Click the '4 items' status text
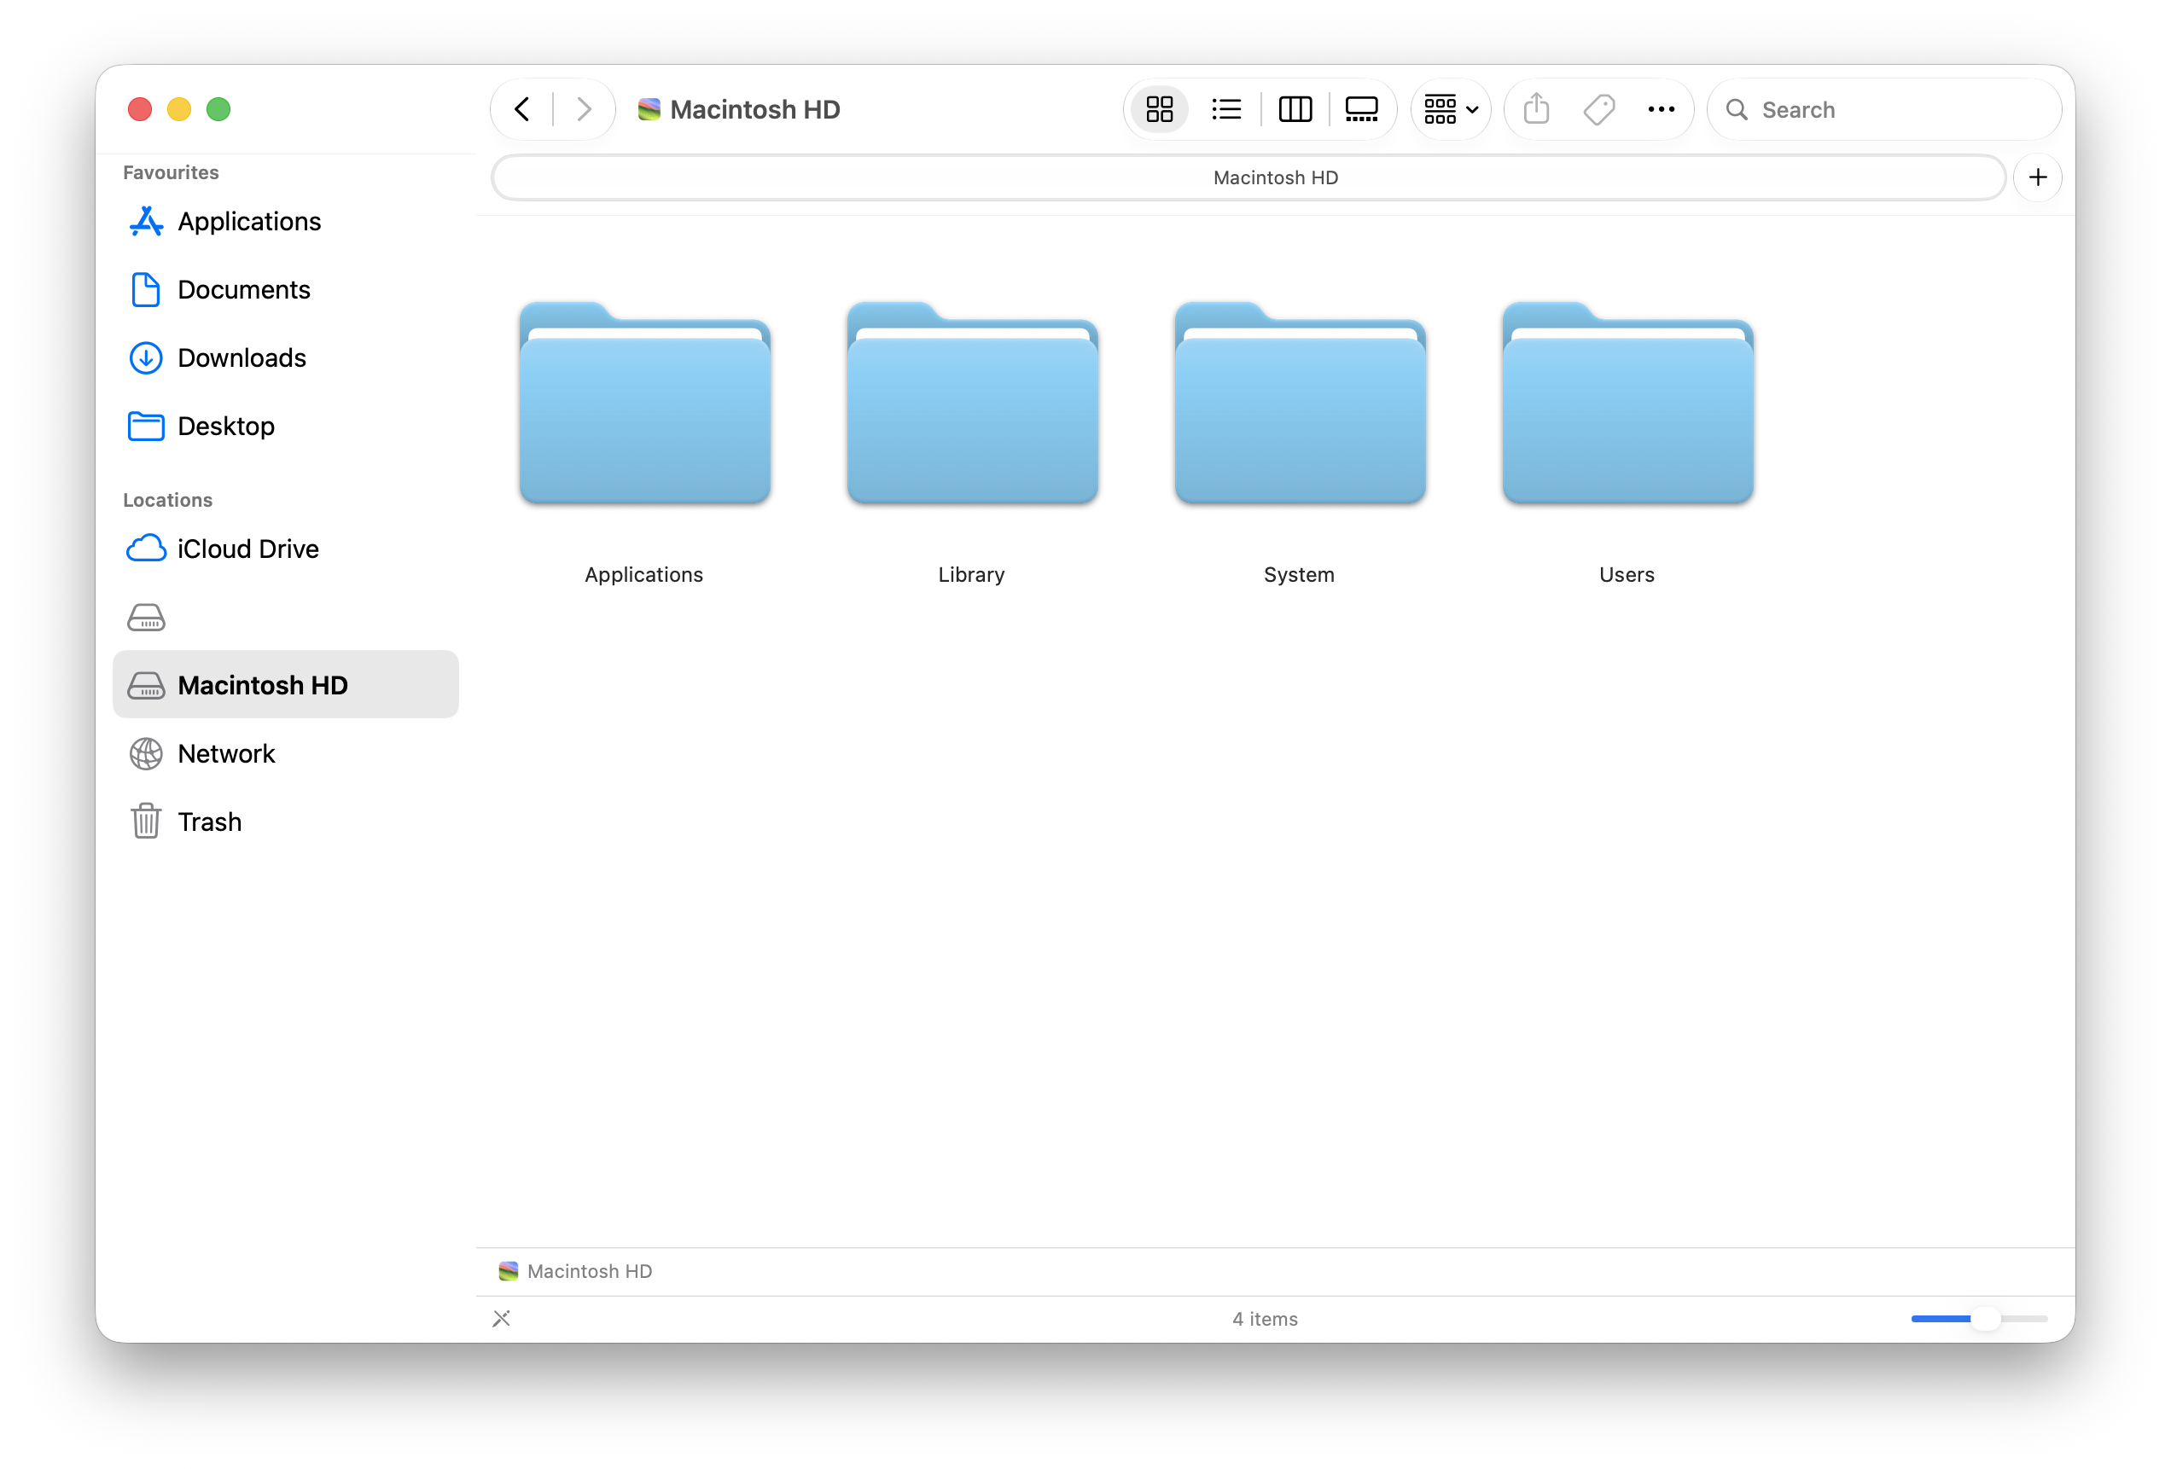 click(x=1265, y=1319)
